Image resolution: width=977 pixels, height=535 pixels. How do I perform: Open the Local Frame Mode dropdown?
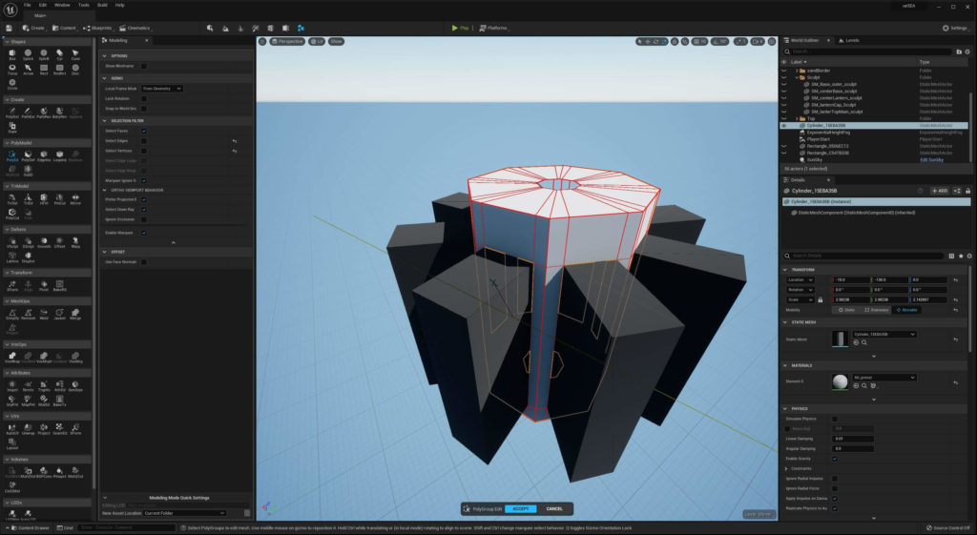pyautogui.click(x=161, y=89)
